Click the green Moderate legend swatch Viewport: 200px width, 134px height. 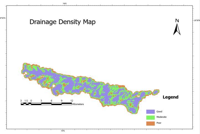pos(150,118)
